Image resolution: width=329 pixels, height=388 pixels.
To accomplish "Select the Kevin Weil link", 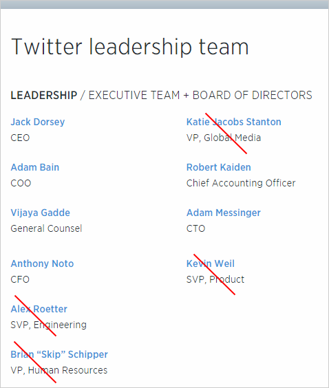I will point(211,263).
